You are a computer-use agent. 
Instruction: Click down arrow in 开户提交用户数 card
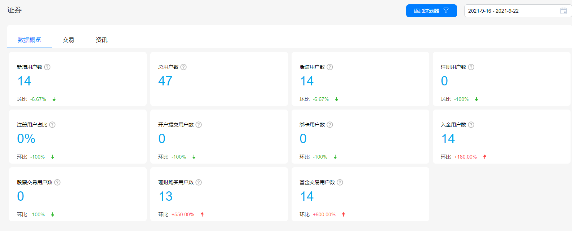(194, 157)
